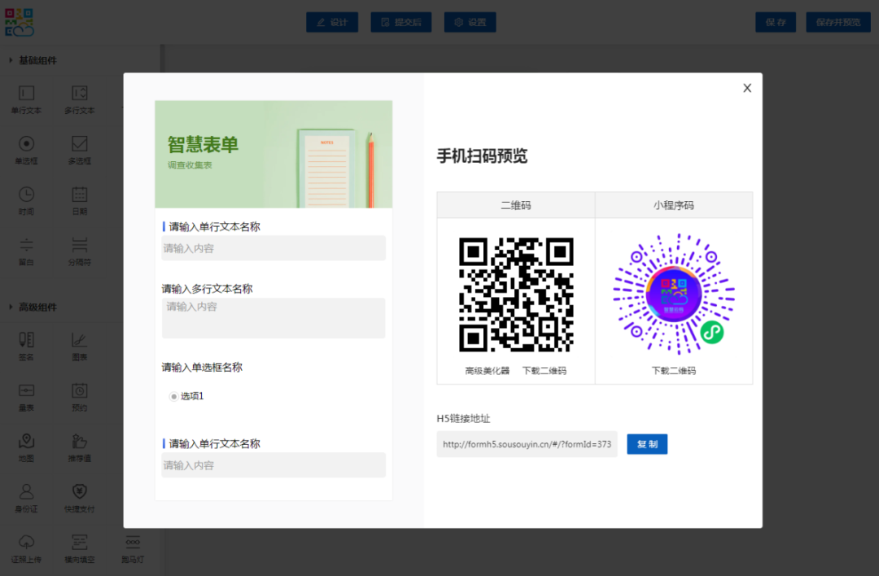Select the 快捷支付 (quick pay) icon
Image resolution: width=879 pixels, height=576 pixels.
coord(79,497)
